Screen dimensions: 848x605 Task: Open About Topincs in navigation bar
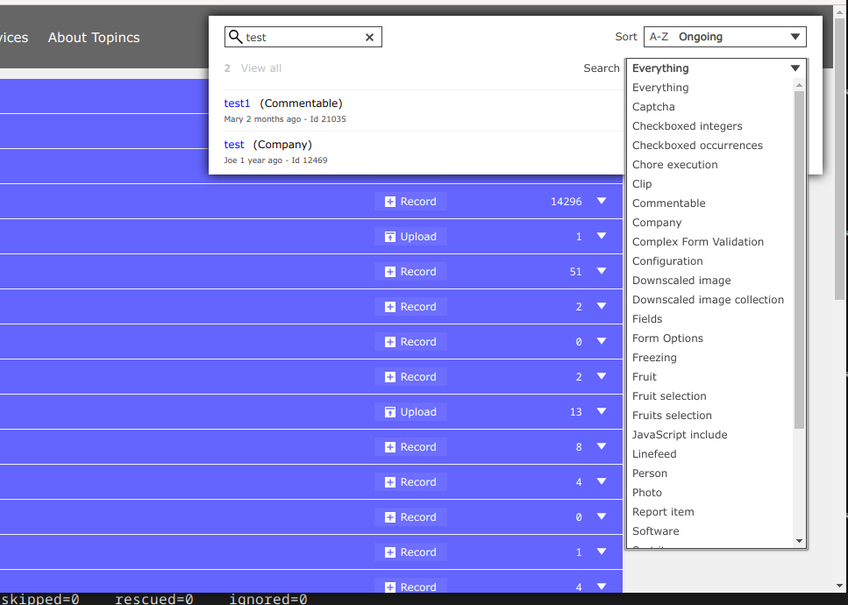coord(94,38)
